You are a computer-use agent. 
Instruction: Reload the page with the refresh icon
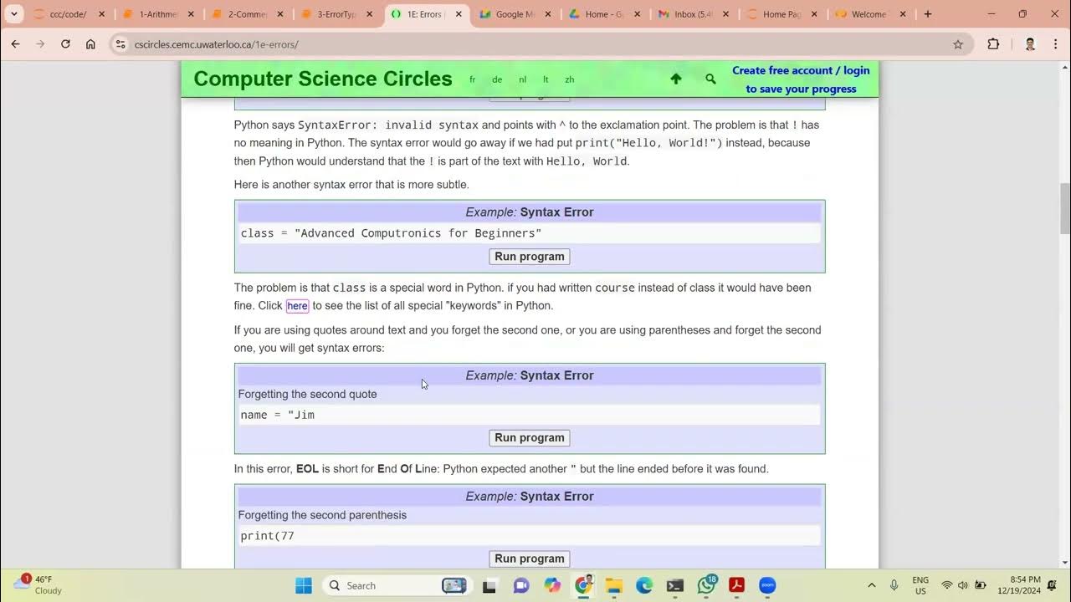[65, 44]
